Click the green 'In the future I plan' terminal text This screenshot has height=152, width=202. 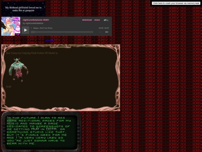(x=39, y=131)
